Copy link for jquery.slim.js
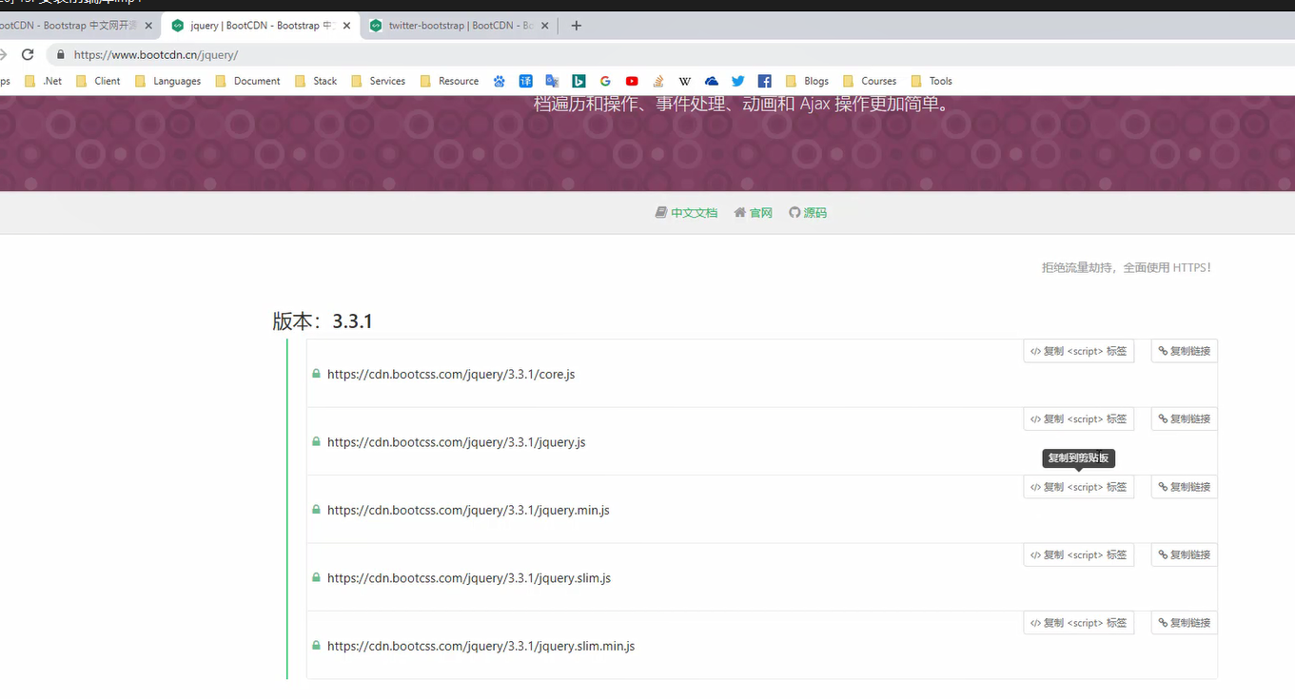 [x=1185, y=554]
